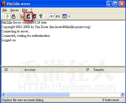
Task: Click the padlock lock server icon
Action: 13,16
